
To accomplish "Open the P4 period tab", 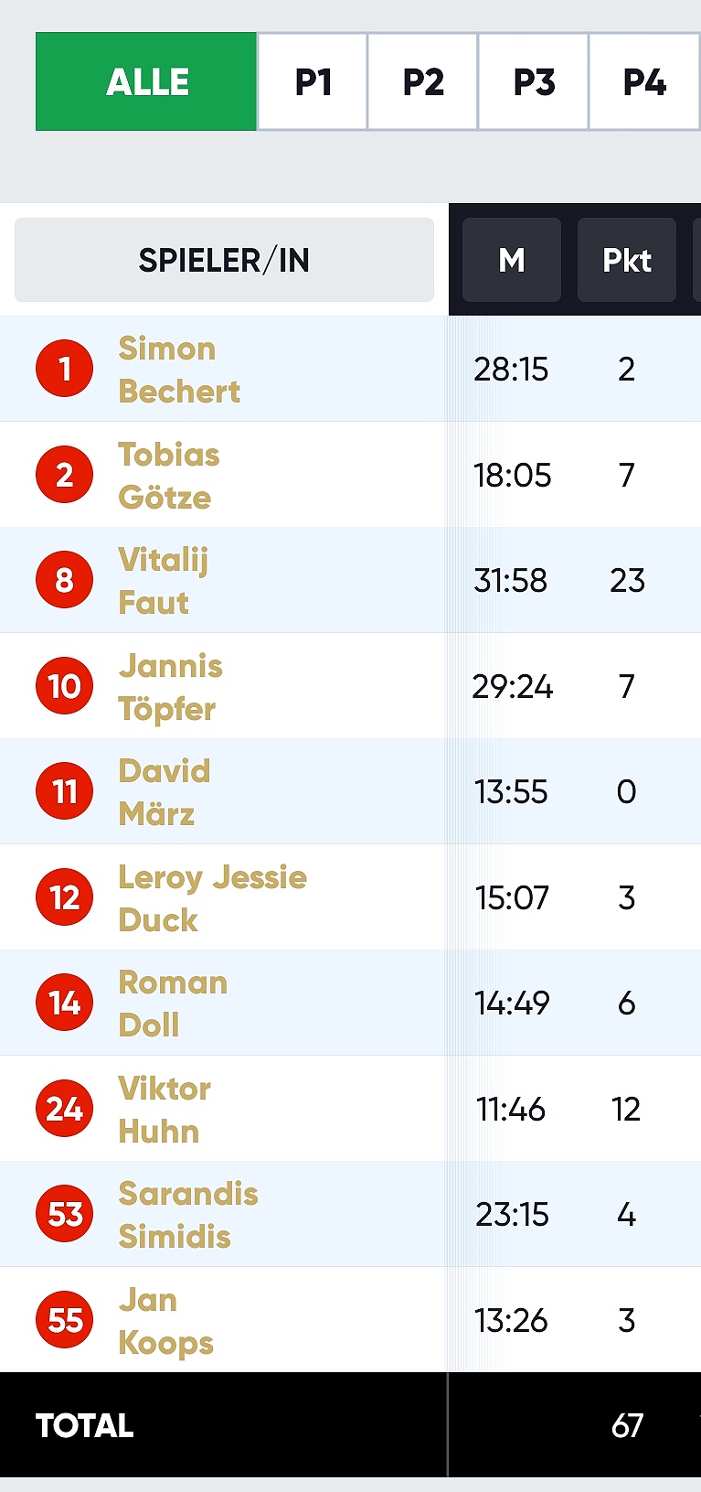I will pyautogui.click(x=644, y=81).
